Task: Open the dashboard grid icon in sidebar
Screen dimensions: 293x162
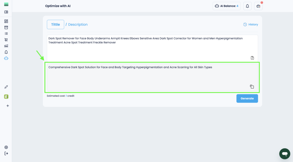Action: (x=6, y=21)
